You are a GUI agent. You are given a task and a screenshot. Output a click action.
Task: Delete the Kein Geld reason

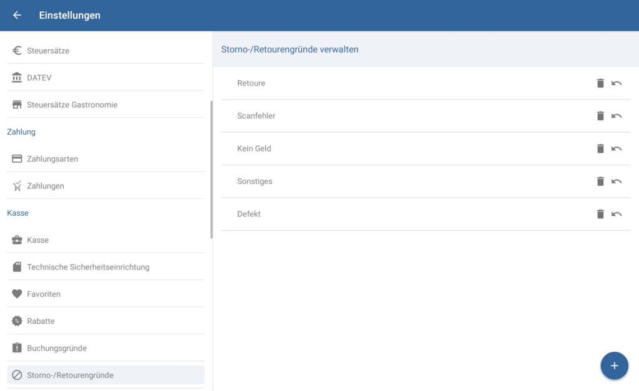(x=600, y=148)
